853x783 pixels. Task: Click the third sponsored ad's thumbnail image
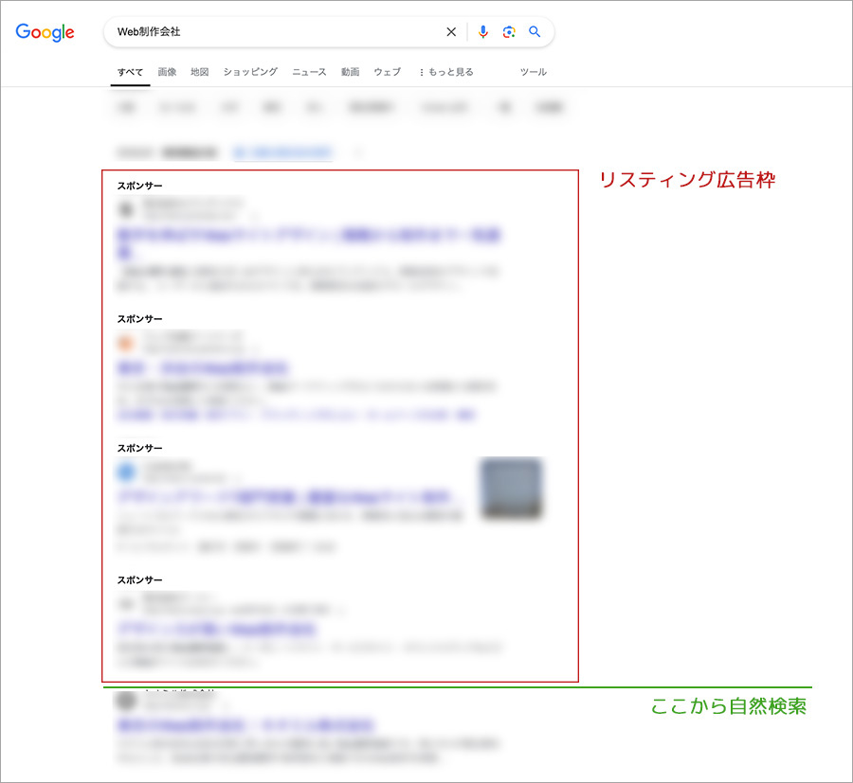coord(511,489)
